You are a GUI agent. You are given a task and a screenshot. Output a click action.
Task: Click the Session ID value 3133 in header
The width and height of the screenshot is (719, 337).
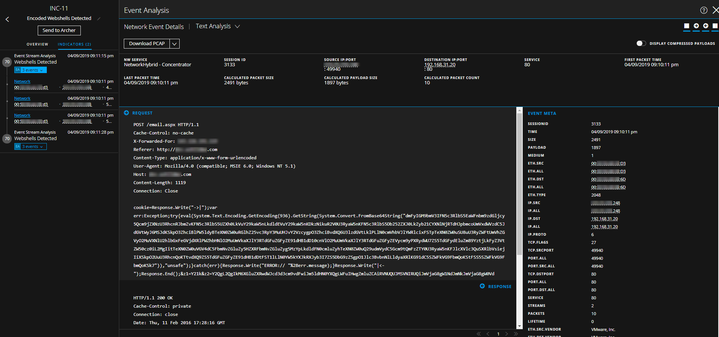[229, 65]
